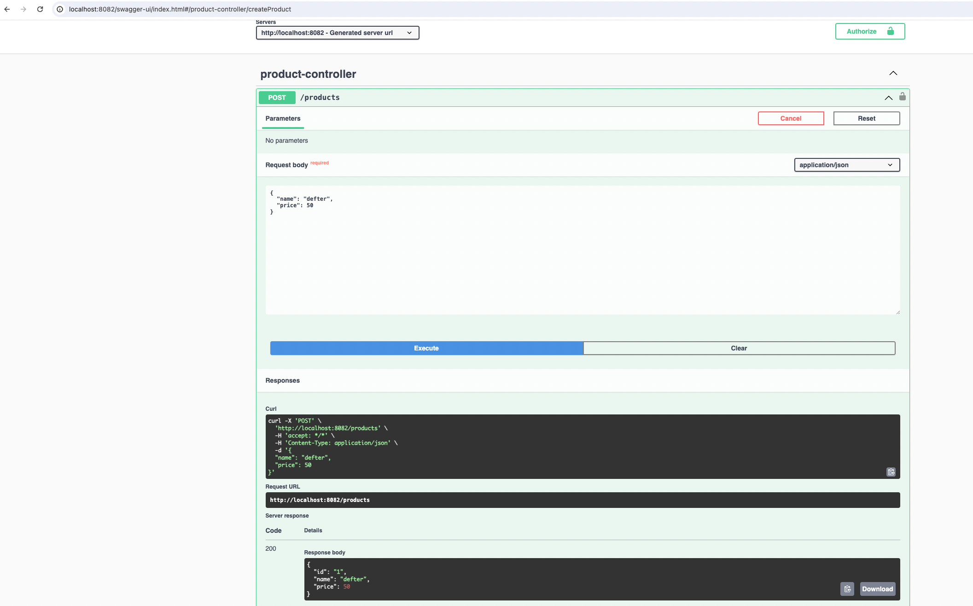The width and height of the screenshot is (973, 606).
Task: Click the Request body label
Action: click(x=286, y=165)
